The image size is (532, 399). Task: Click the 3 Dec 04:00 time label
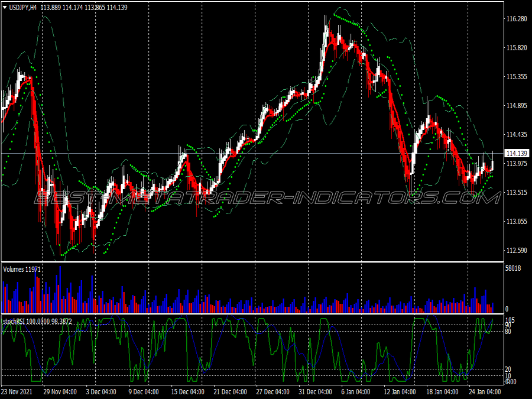101,391
